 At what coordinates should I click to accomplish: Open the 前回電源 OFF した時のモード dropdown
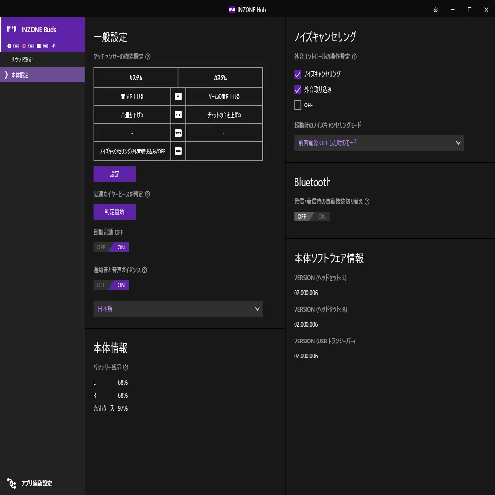pos(378,143)
